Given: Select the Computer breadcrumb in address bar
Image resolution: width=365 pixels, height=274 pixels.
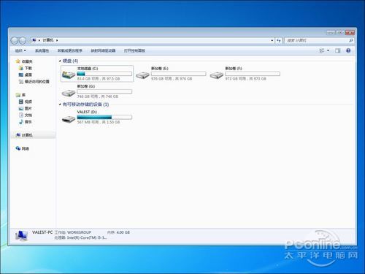Looking at the screenshot, I should 48,40.
